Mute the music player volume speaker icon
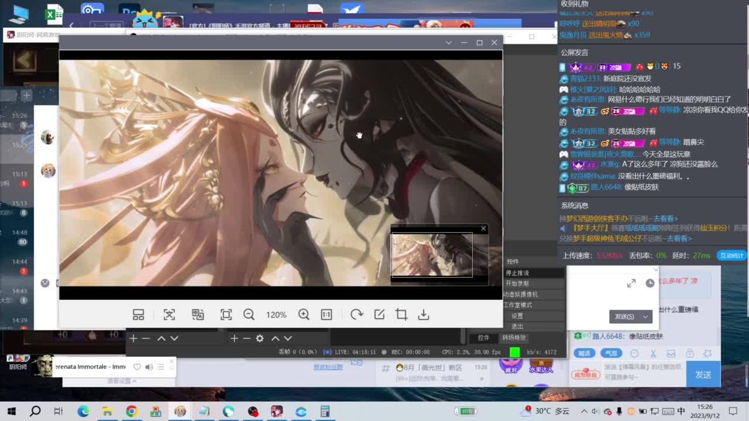749x421 pixels. point(149,367)
